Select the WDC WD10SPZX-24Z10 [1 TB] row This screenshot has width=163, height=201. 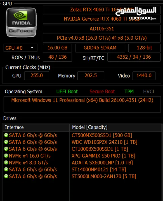tap(82, 142)
